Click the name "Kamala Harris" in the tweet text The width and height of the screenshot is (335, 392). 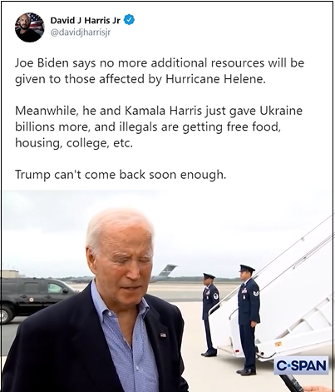163,111
